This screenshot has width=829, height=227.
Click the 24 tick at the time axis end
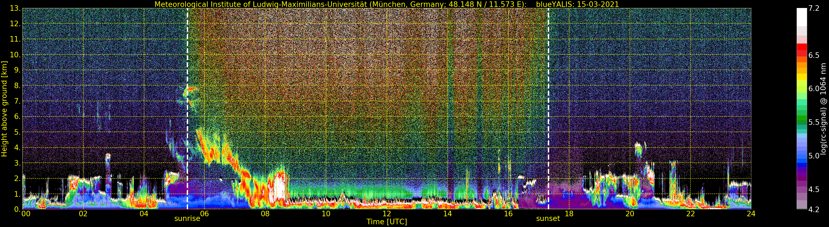tap(751, 214)
